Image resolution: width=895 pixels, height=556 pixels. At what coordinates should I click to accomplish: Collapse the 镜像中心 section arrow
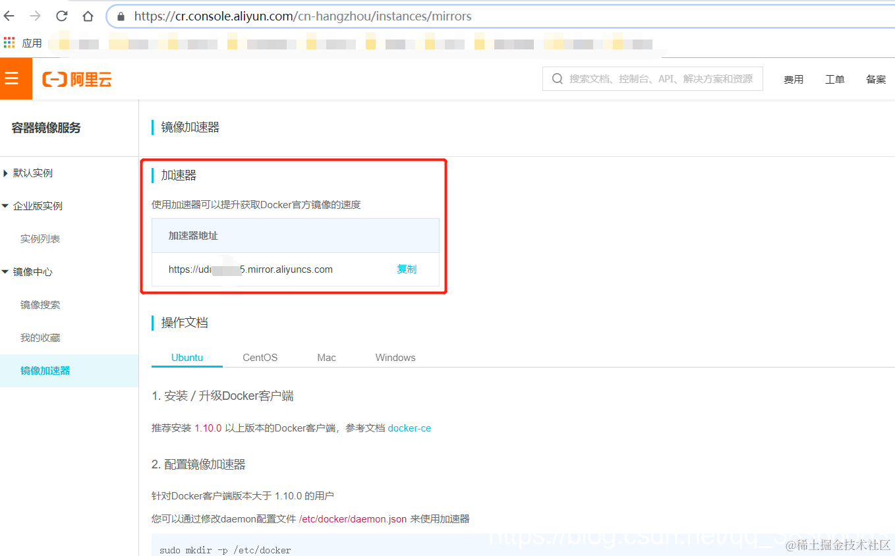pyautogui.click(x=5, y=272)
